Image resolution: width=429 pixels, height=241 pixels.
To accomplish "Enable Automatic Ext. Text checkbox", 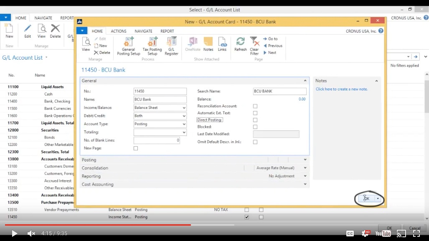I will click(255, 113).
